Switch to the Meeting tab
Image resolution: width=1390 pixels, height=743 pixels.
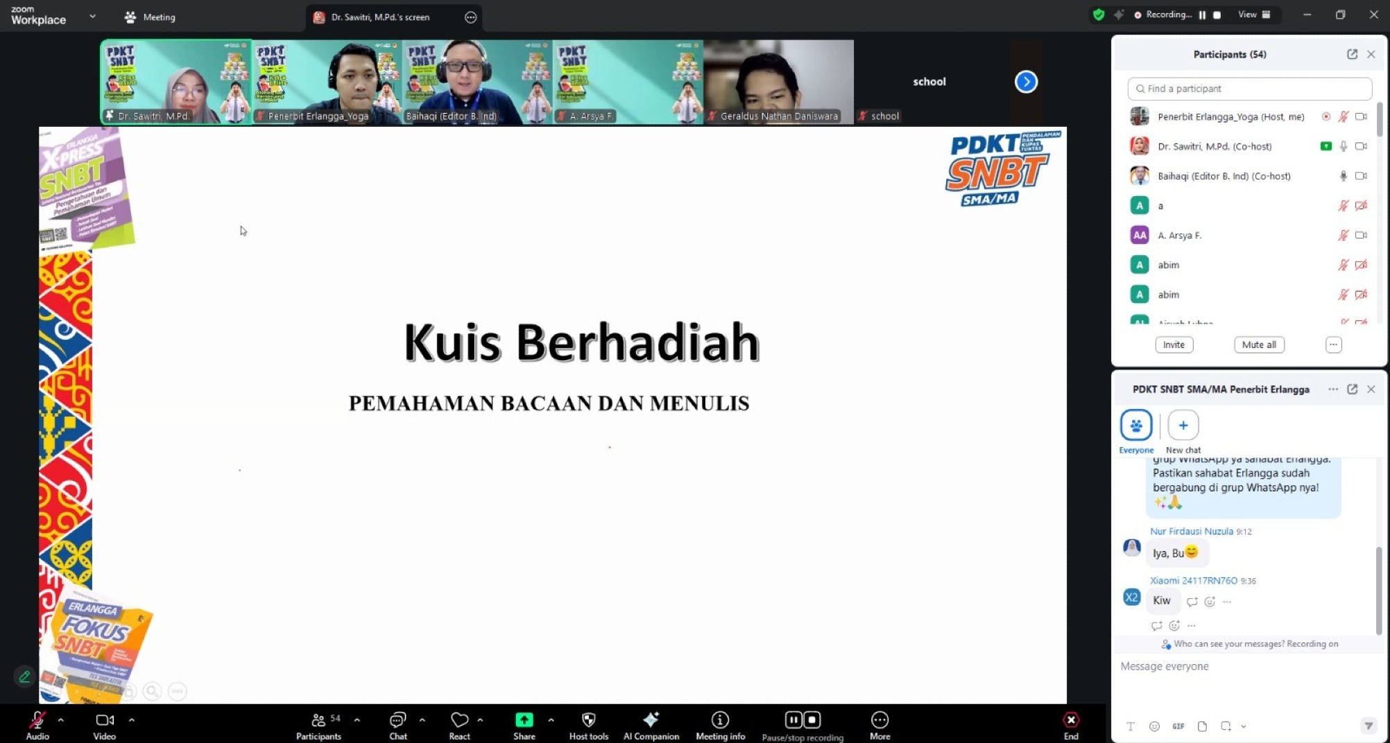(x=151, y=17)
